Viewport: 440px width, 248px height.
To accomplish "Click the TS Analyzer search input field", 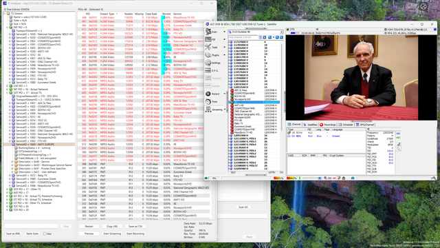I will (x=31, y=227).
